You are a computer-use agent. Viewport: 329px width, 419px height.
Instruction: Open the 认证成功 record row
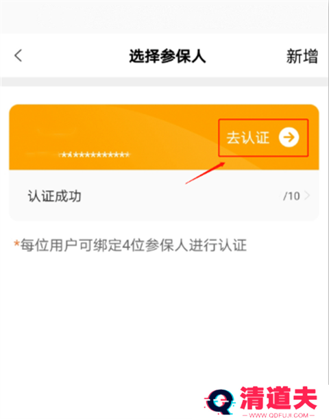tap(164, 196)
